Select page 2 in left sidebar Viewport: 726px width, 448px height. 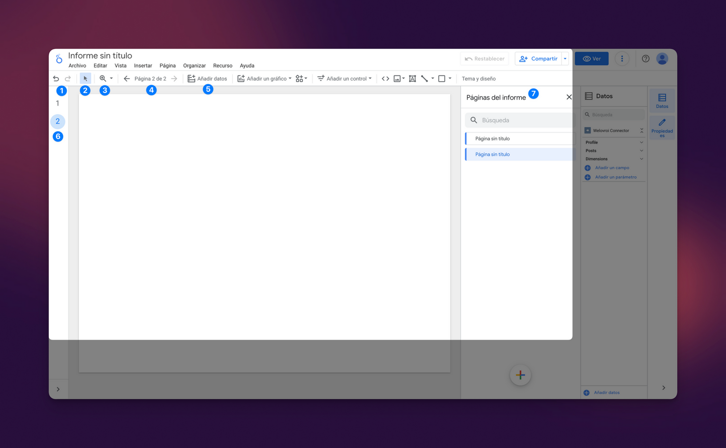pos(58,122)
